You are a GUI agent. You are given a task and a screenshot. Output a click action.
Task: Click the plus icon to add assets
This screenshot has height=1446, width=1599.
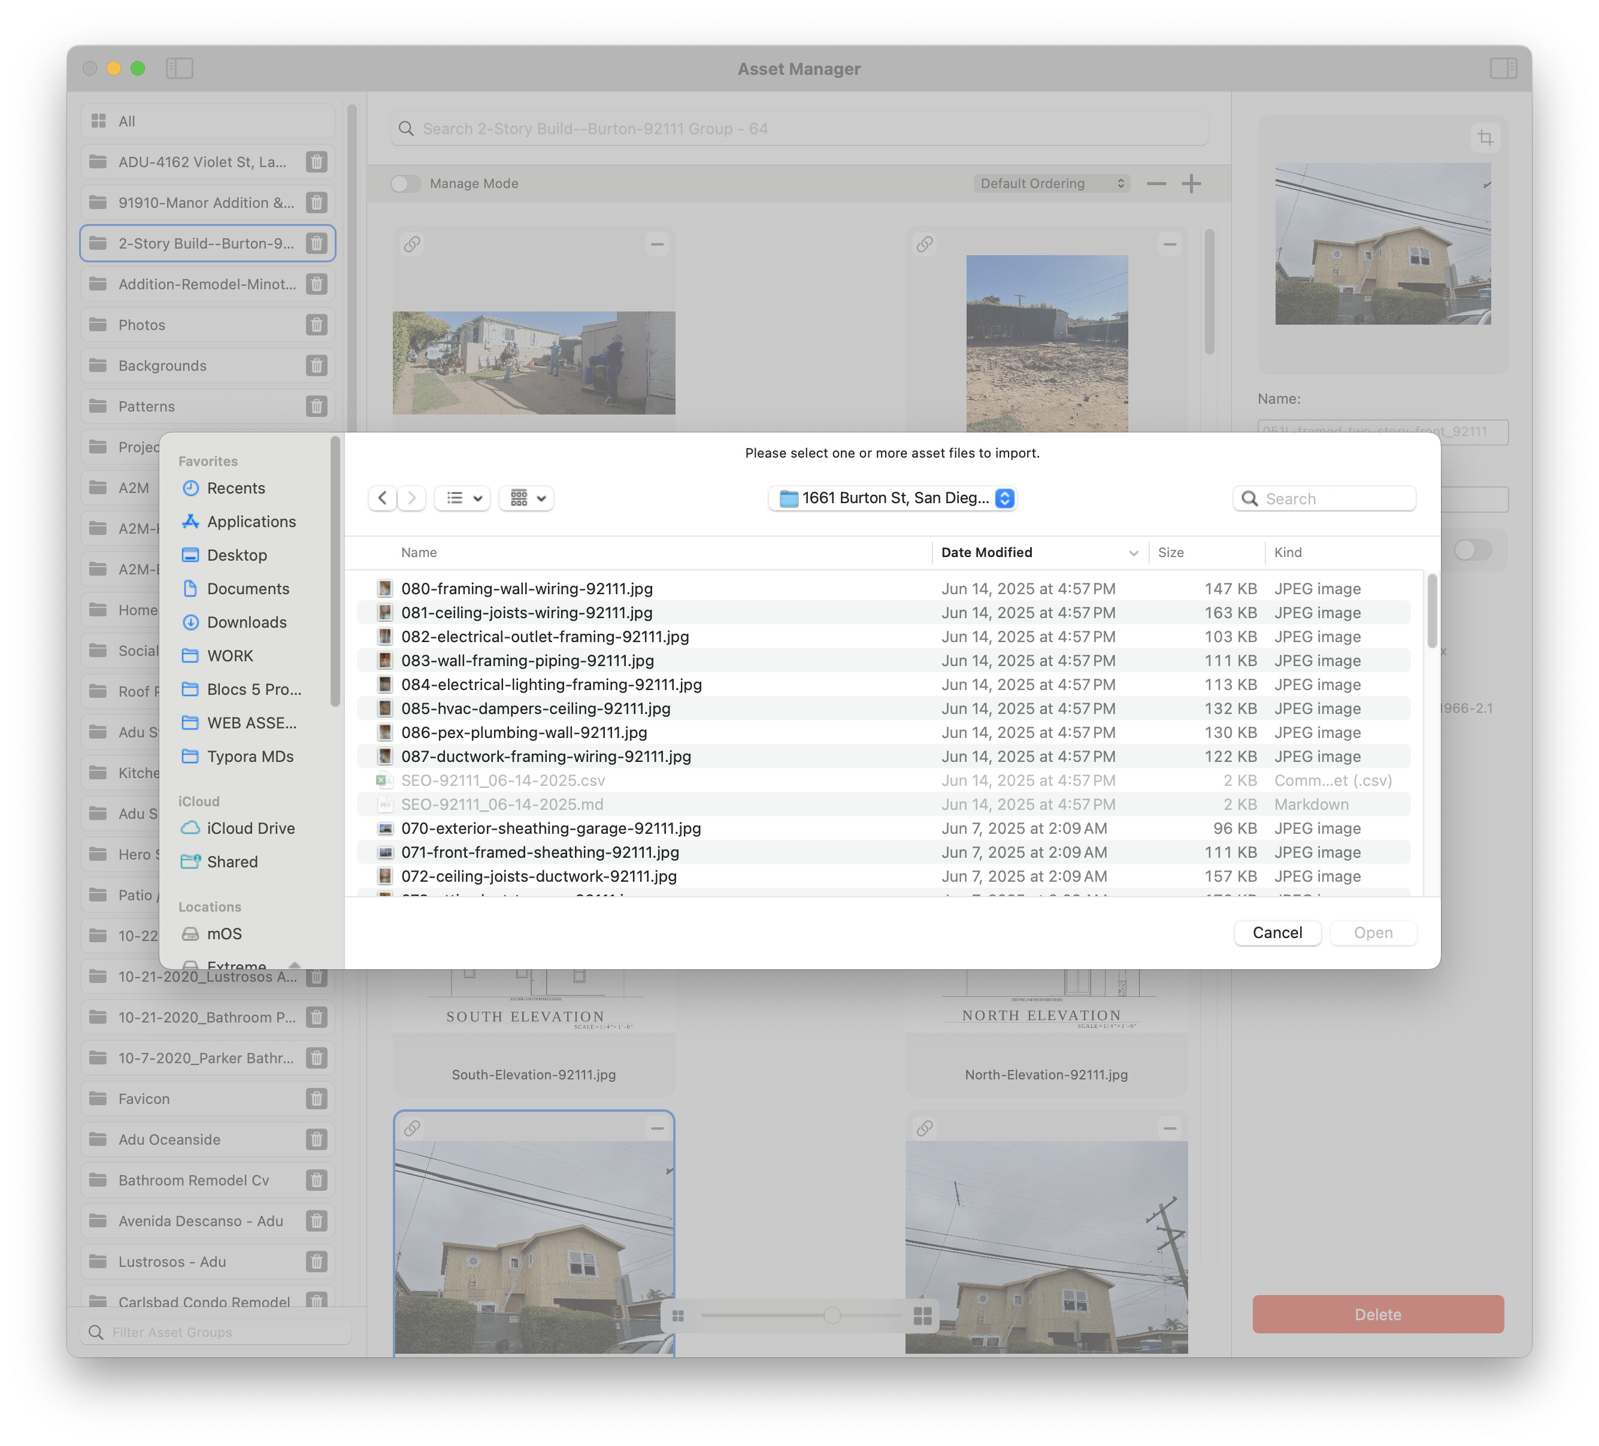pos(1191,183)
